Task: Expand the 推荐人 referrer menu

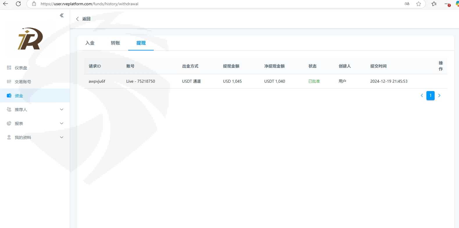Action: tap(35, 110)
